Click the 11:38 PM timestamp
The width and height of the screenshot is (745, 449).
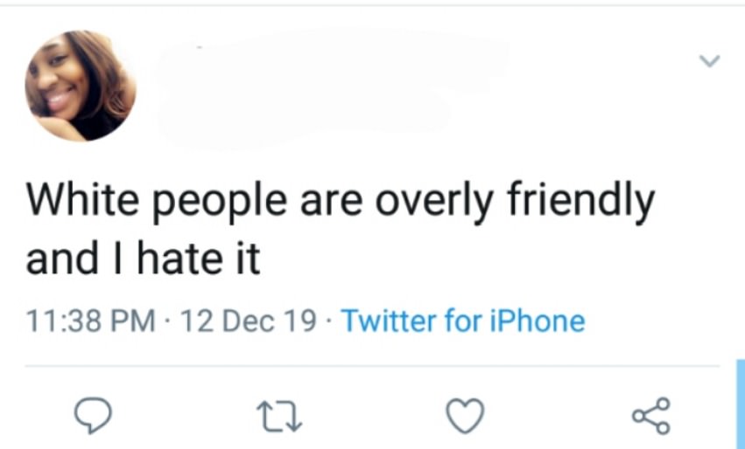click(91, 321)
